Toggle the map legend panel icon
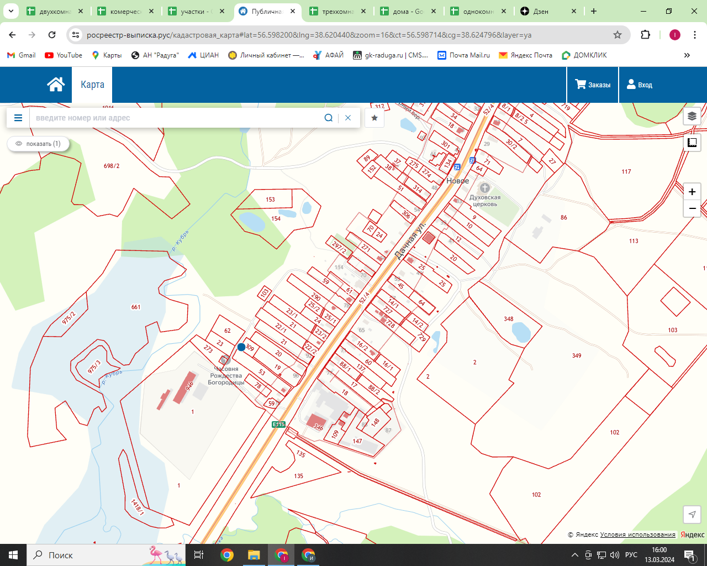This screenshot has width=707, height=566. tap(692, 143)
